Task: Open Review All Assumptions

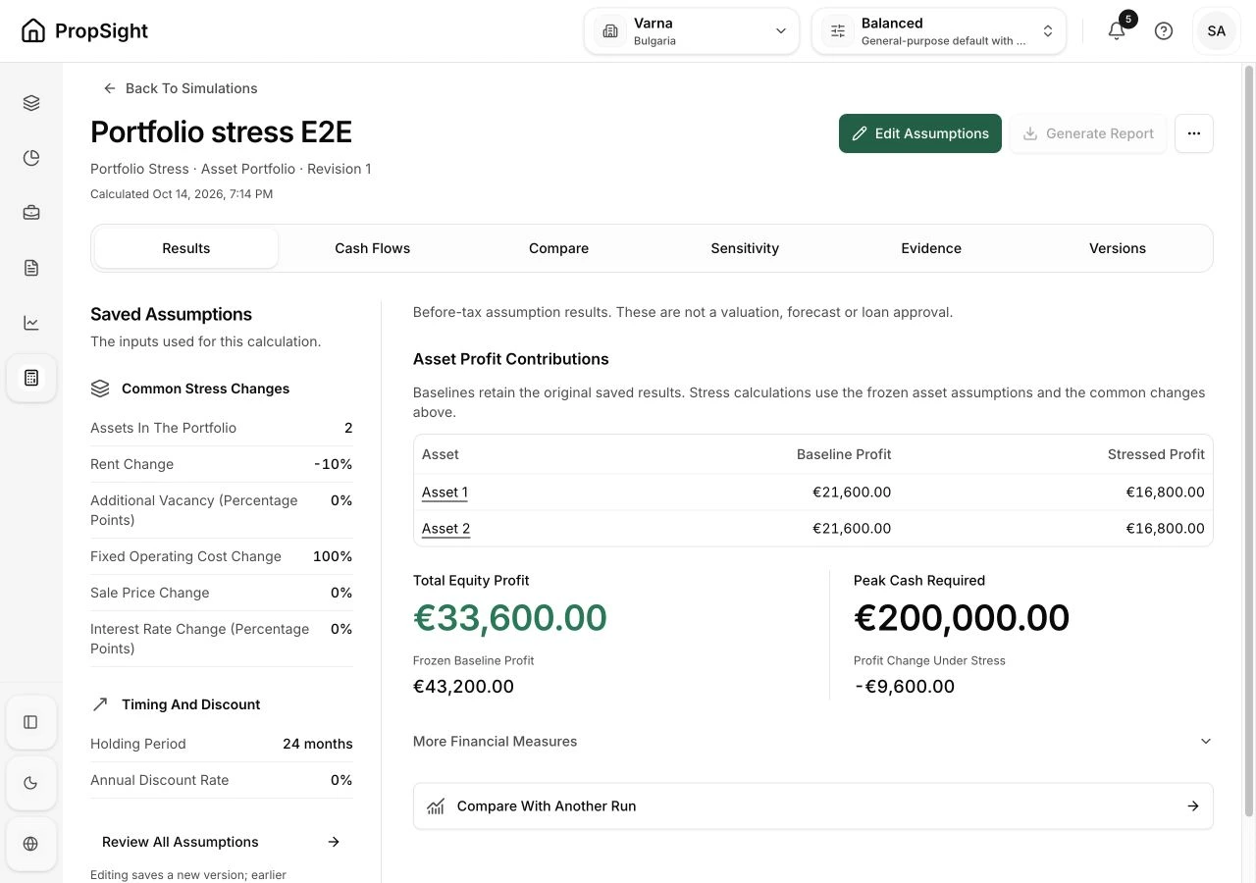Action: pos(221,842)
